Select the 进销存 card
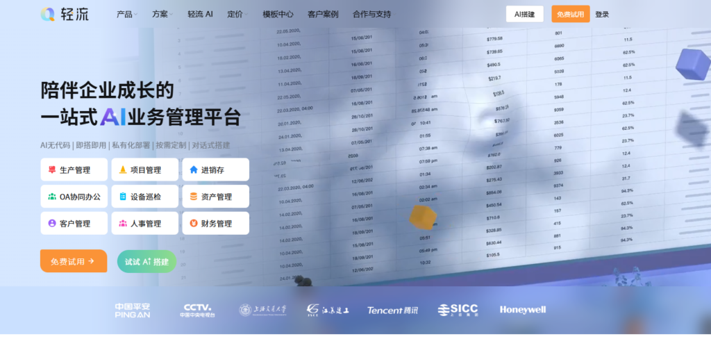The width and height of the screenshot is (711, 339). click(x=215, y=169)
